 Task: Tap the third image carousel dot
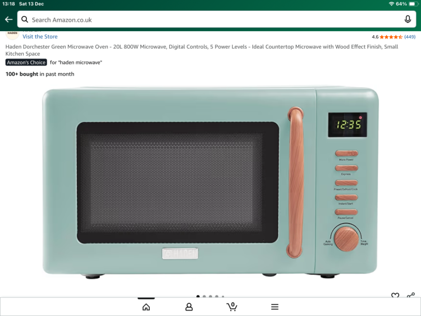coord(210,296)
